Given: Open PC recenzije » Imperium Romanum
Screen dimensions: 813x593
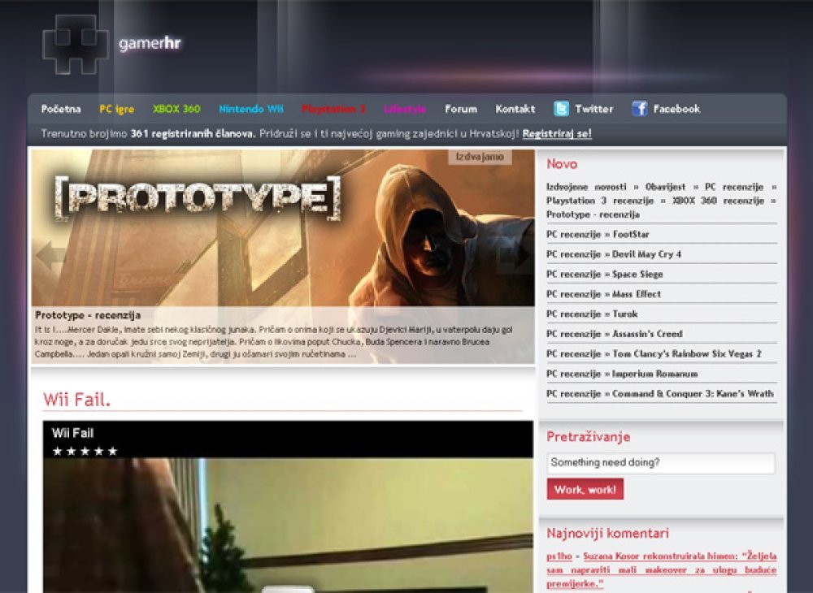Looking at the screenshot, I should (x=622, y=374).
